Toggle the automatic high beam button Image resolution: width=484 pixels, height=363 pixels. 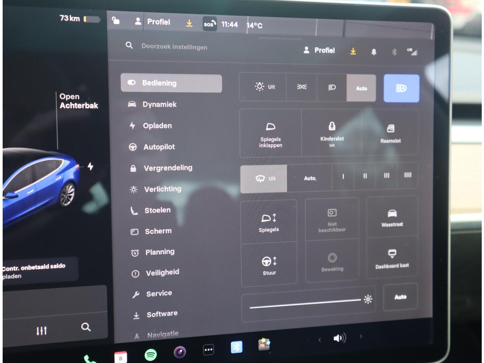[401, 88]
